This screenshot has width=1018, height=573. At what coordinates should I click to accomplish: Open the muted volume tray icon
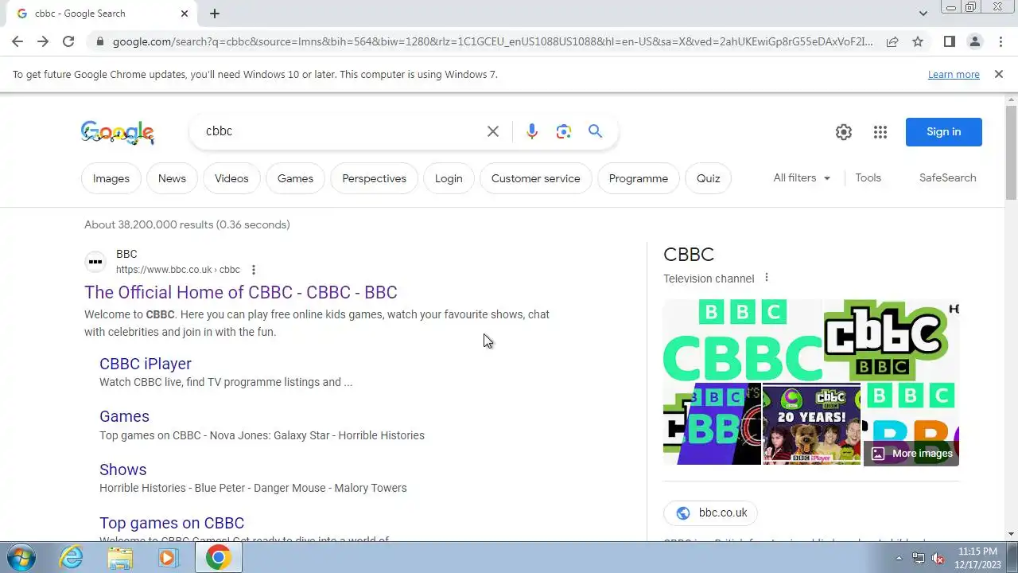click(x=938, y=558)
